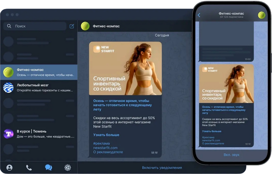Click the #реклама hashtag in desktop post

(x=102, y=143)
